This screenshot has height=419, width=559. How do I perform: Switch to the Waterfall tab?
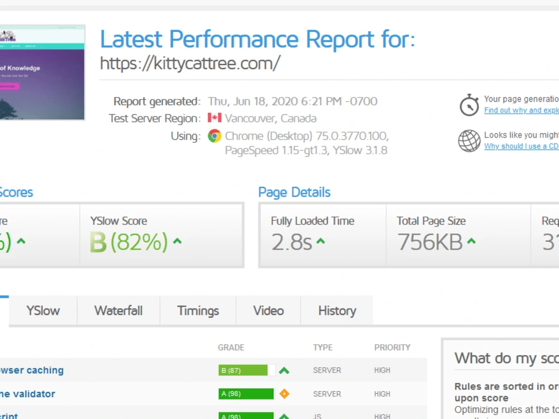(119, 311)
